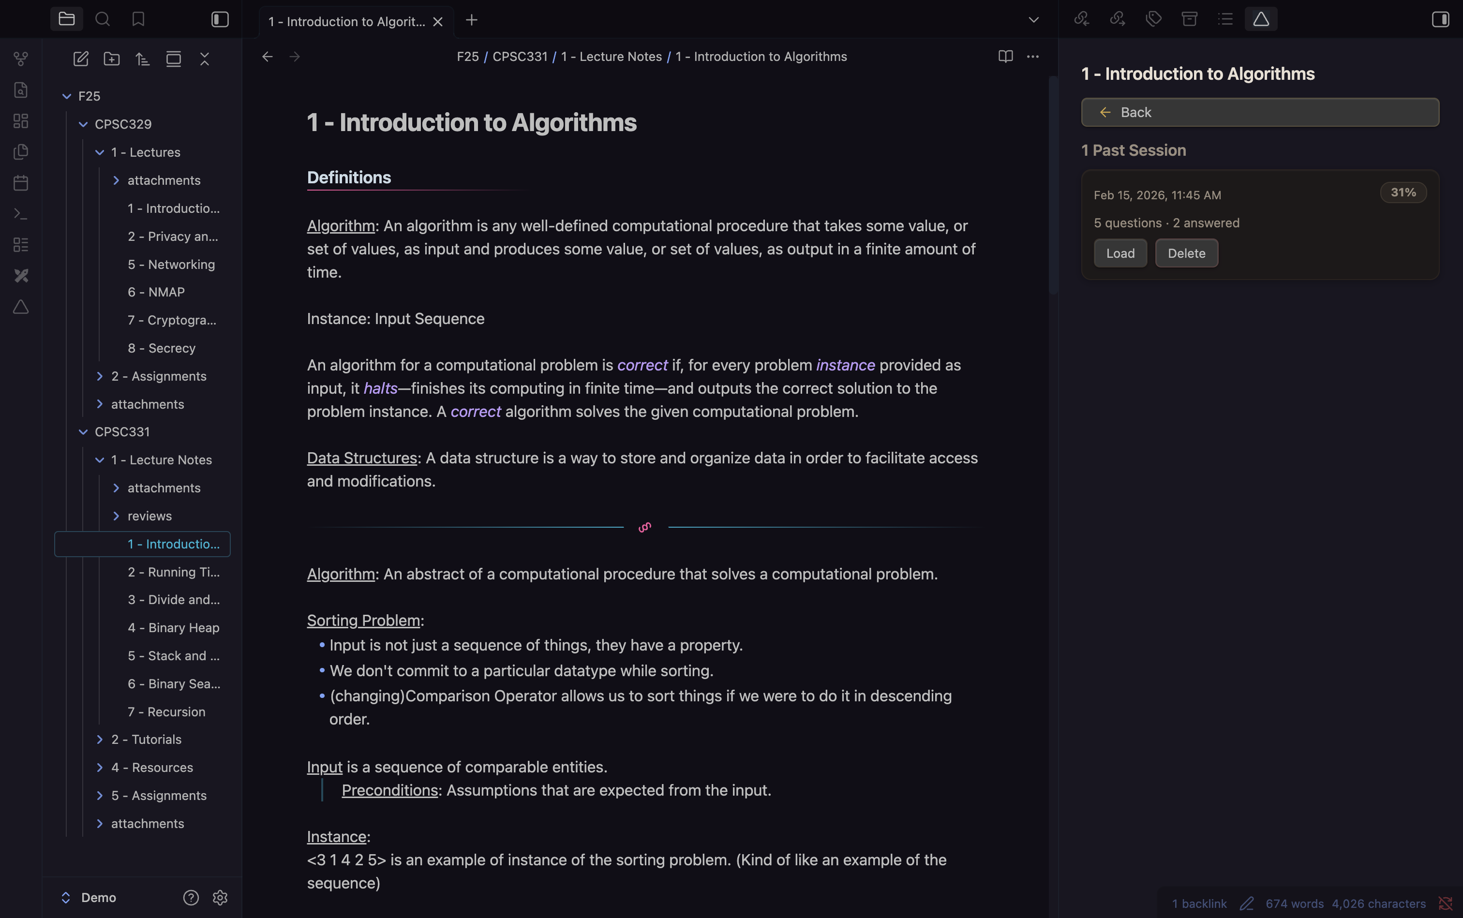Click the new note icon
This screenshot has width=1463, height=918.
pos(81,59)
